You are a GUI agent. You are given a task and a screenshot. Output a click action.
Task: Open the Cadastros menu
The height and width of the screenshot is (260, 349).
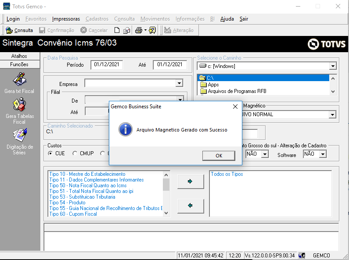coord(97,19)
